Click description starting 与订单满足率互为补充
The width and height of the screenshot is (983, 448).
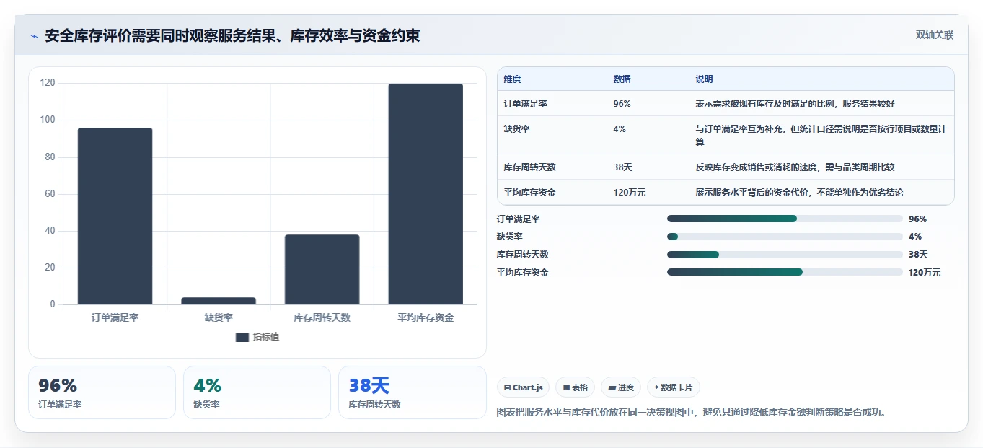click(821, 136)
